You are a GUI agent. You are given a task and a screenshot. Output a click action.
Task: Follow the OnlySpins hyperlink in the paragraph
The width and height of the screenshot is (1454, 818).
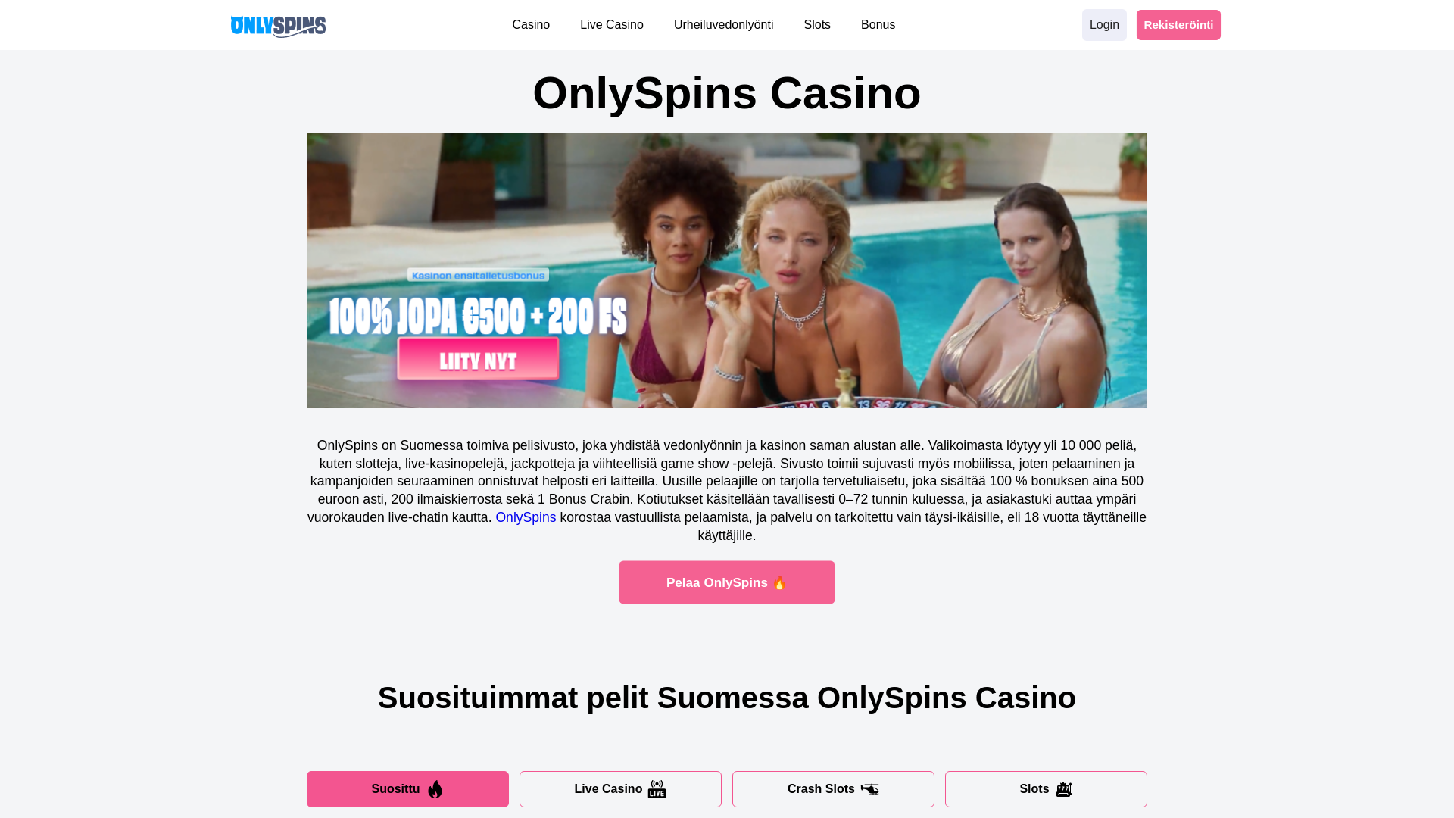point(526,517)
